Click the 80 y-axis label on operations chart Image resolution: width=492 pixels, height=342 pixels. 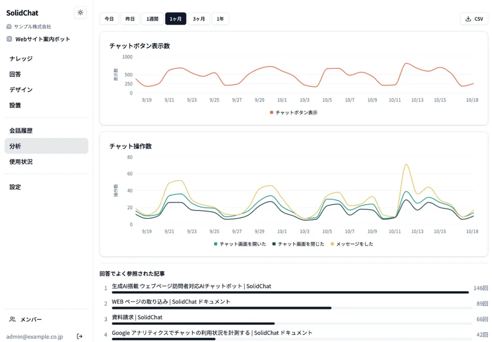[130, 157]
